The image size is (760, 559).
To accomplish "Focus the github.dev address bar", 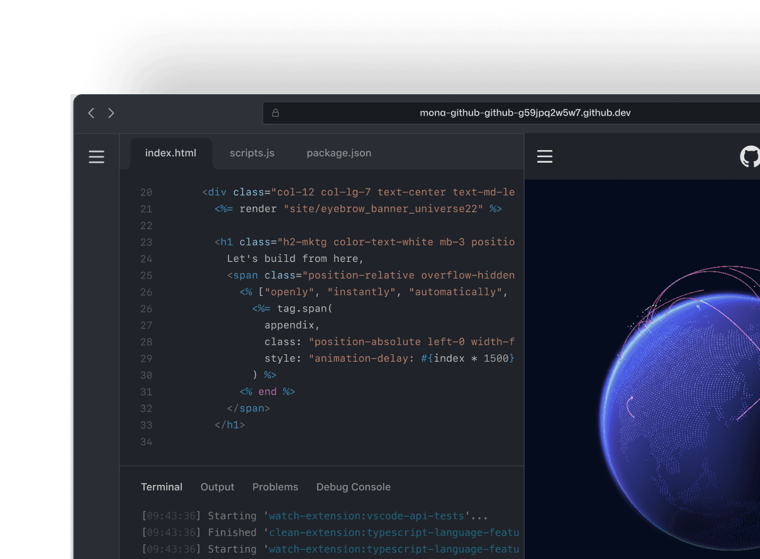I will [x=511, y=113].
